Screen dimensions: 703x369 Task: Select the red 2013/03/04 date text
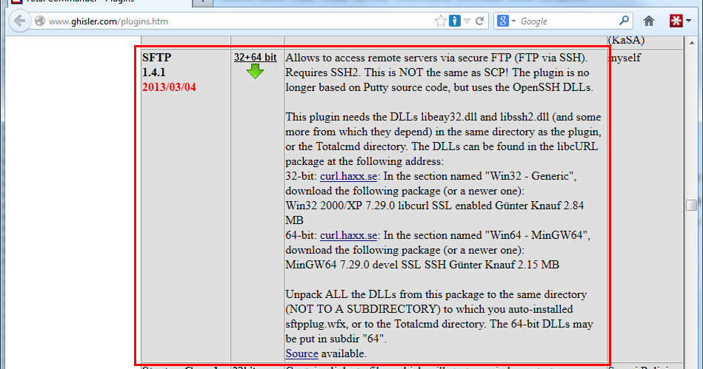click(x=169, y=87)
